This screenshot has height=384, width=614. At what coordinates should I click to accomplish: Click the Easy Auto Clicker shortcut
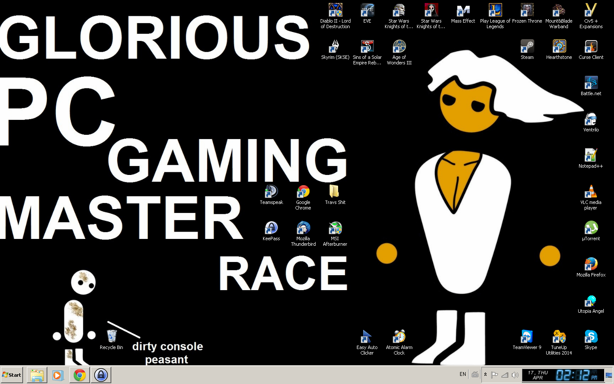point(367,342)
